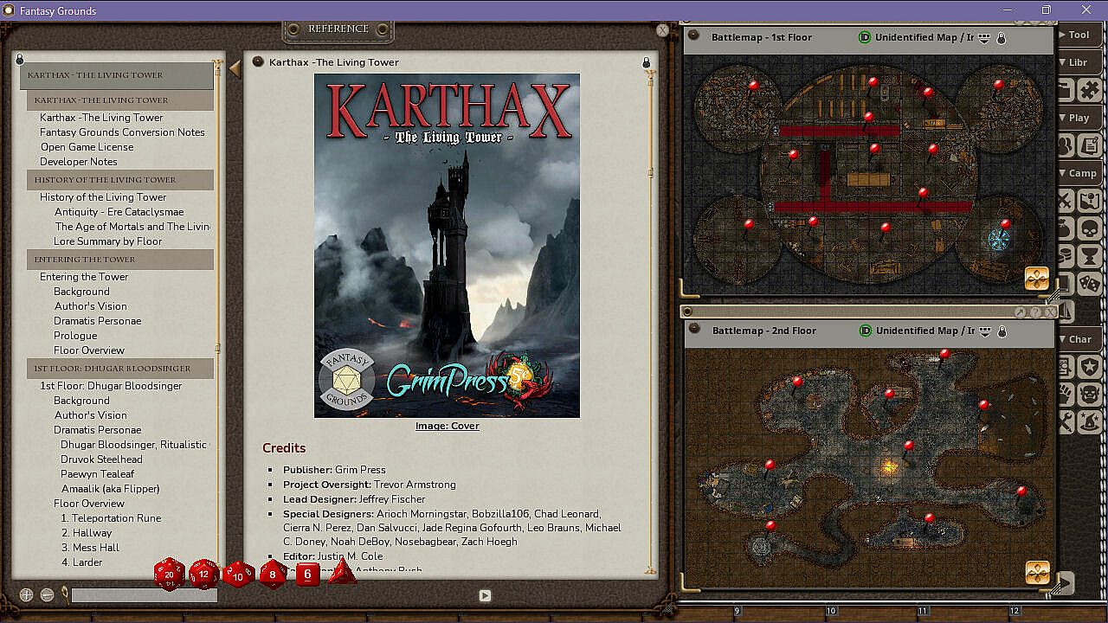Open the Modules puzzle piece icon
Image resolution: width=1108 pixels, height=623 pixels.
tap(1089, 89)
